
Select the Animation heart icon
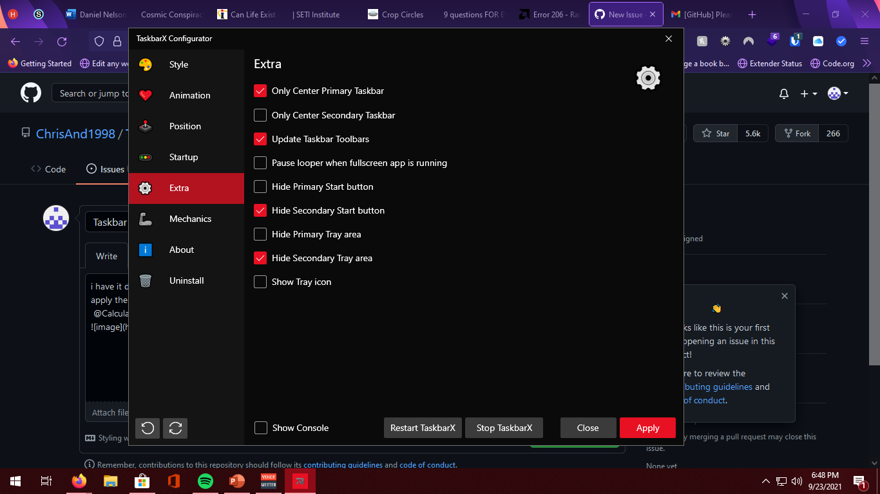tap(146, 95)
